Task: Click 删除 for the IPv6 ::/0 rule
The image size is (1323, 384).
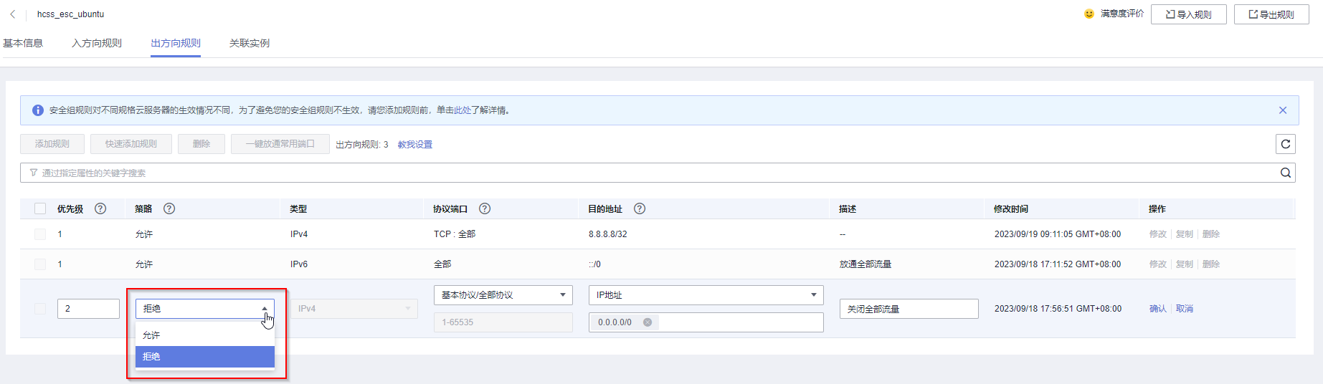Action: click(x=1211, y=264)
